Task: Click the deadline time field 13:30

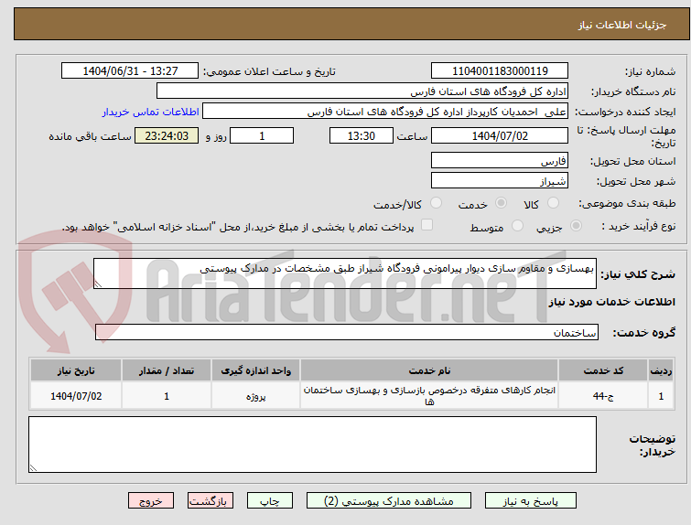Action: tap(362, 135)
